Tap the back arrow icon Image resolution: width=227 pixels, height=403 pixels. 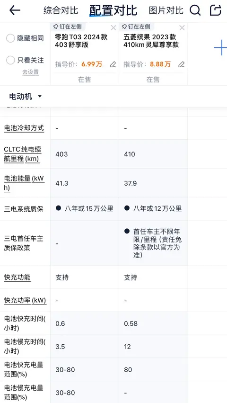(x=15, y=10)
